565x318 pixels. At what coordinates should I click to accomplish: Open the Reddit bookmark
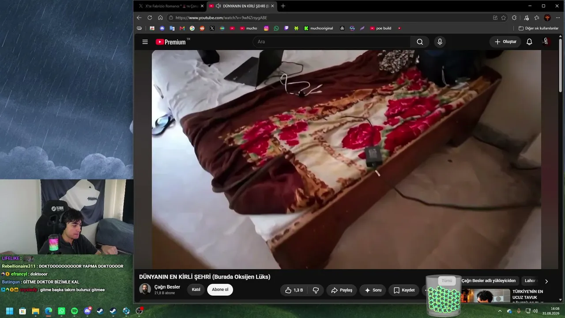(x=202, y=28)
